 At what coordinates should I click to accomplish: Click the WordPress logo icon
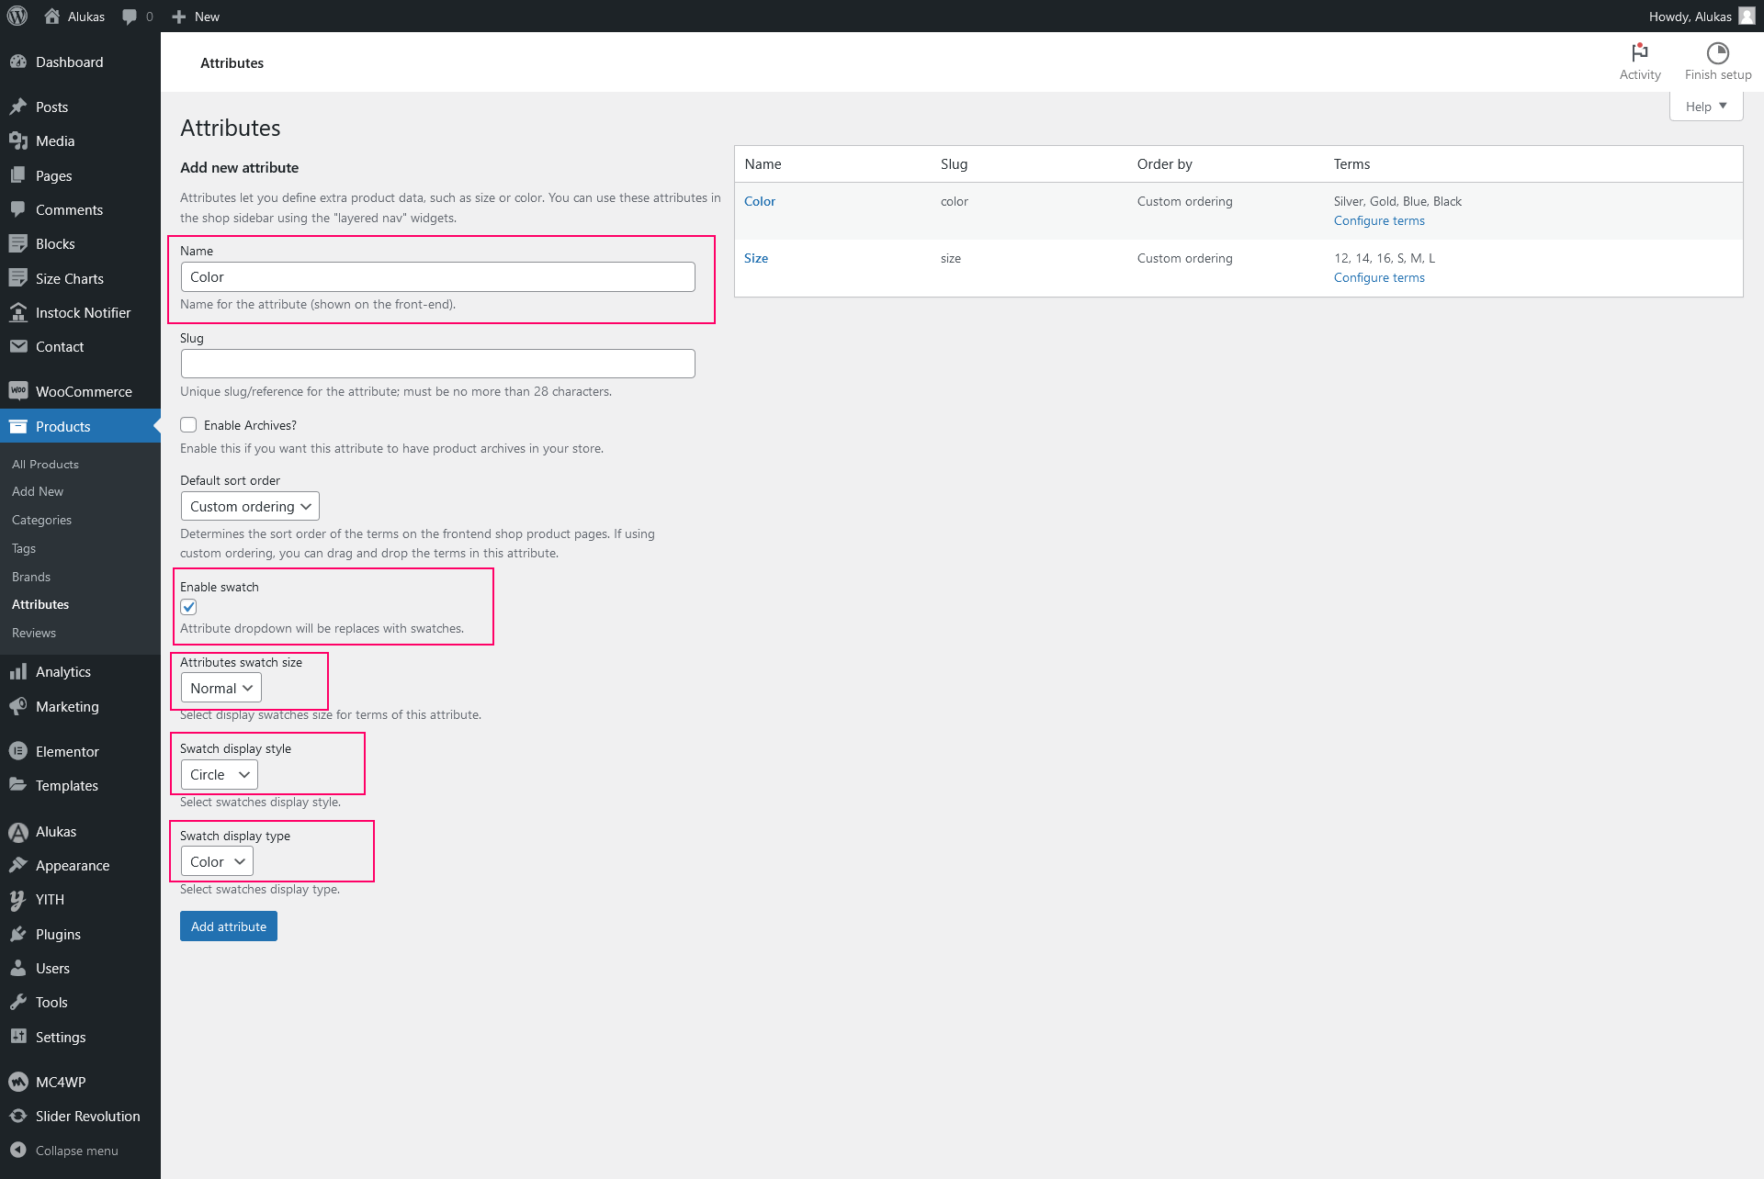pyautogui.click(x=17, y=16)
